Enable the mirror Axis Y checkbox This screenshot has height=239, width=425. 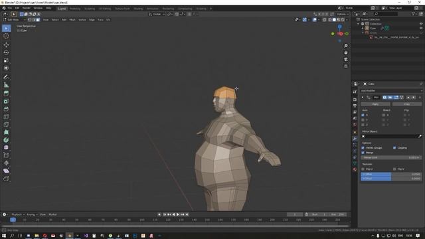pos(363,120)
